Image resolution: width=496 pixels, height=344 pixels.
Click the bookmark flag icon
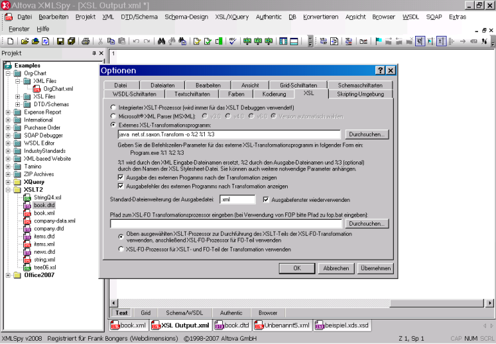tap(379, 41)
